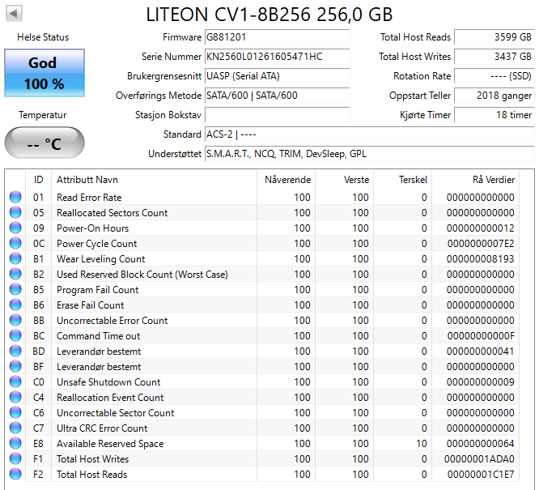This screenshot has width=539, height=490.
Task: Click the Total Host Reads value field
Action: [x=494, y=37]
